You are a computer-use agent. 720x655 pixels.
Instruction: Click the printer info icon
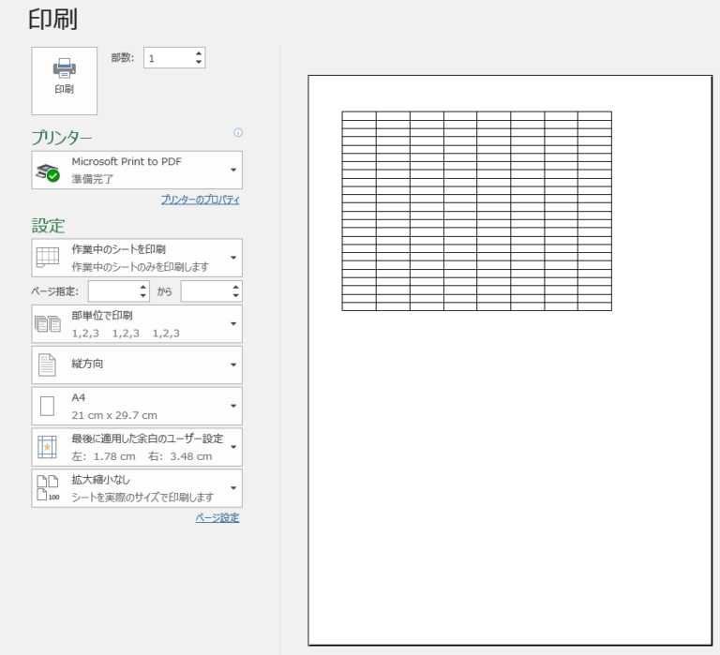238,133
